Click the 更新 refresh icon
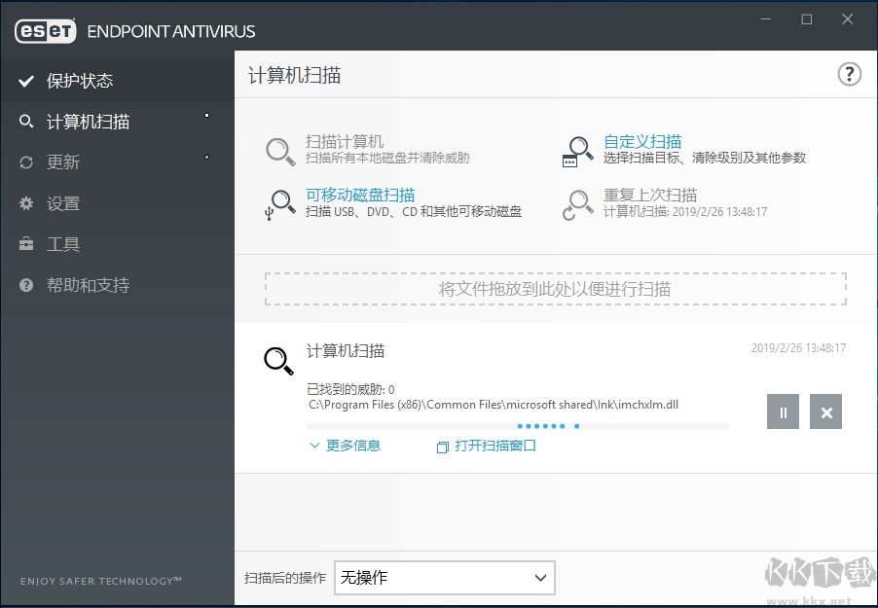The width and height of the screenshot is (878, 608). (26, 162)
